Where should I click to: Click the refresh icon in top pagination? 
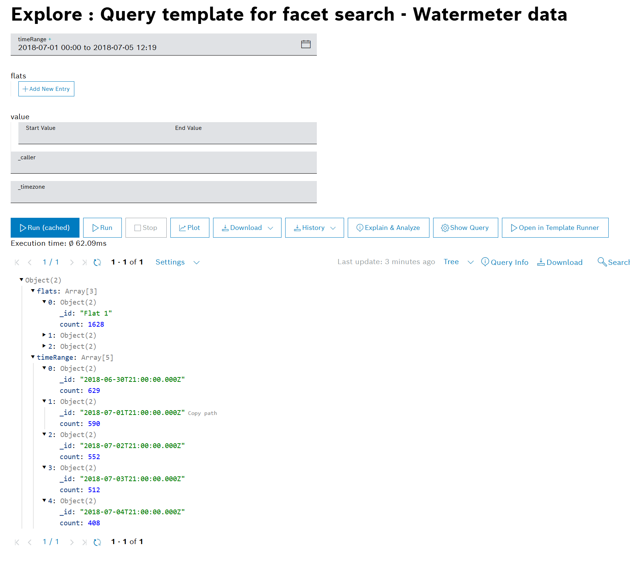[97, 262]
